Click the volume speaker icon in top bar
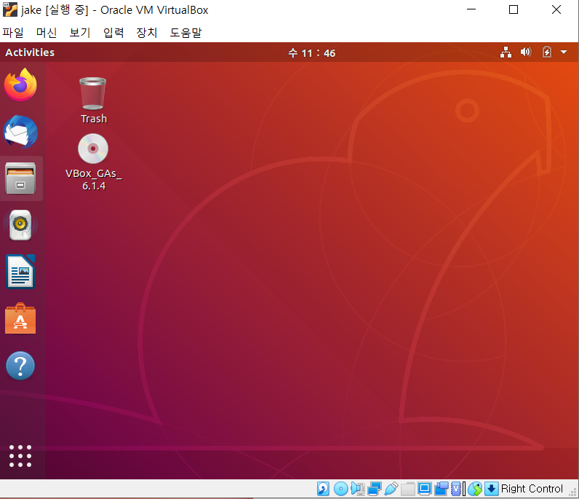 [526, 52]
